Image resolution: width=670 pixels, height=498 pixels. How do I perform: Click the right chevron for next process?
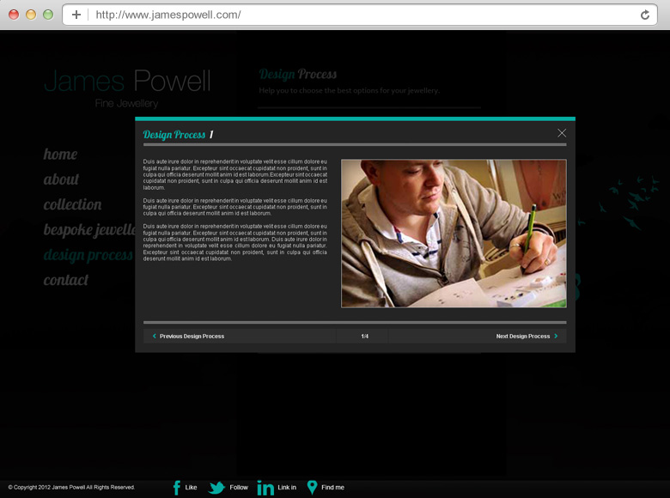coord(556,337)
